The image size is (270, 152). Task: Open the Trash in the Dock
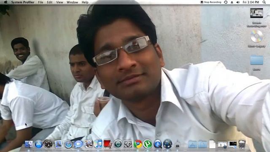point(242,144)
